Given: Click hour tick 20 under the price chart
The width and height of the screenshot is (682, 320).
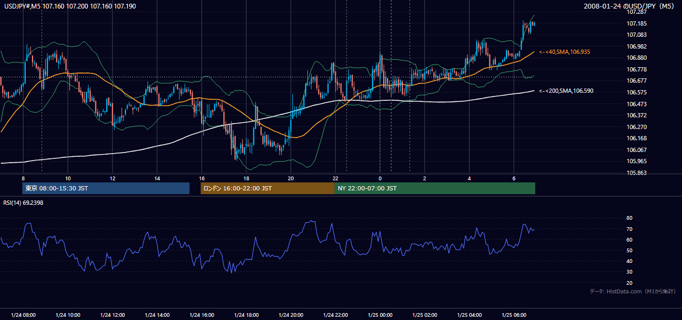Looking at the screenshot, I should click(291, 178).
